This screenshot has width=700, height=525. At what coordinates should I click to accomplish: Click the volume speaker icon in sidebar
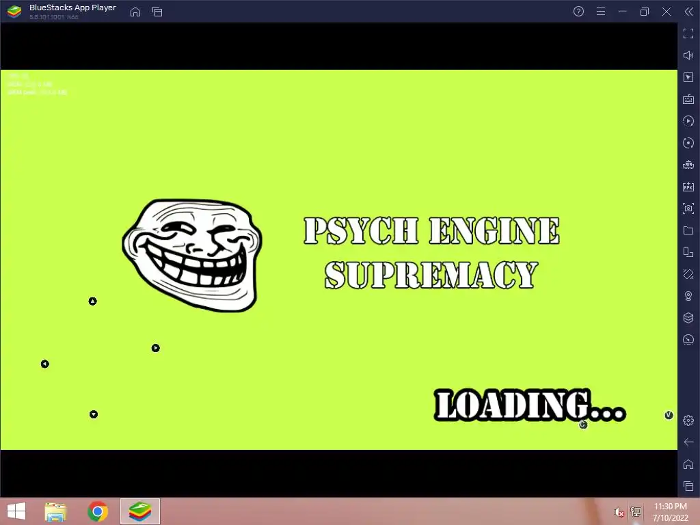[x=688, y=55]
